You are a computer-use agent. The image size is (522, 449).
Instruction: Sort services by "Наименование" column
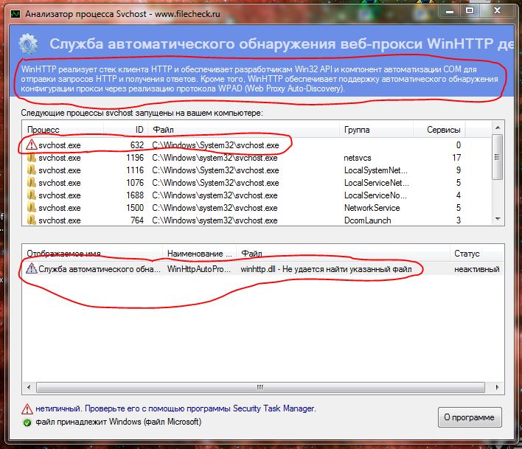tap(199, 254)
